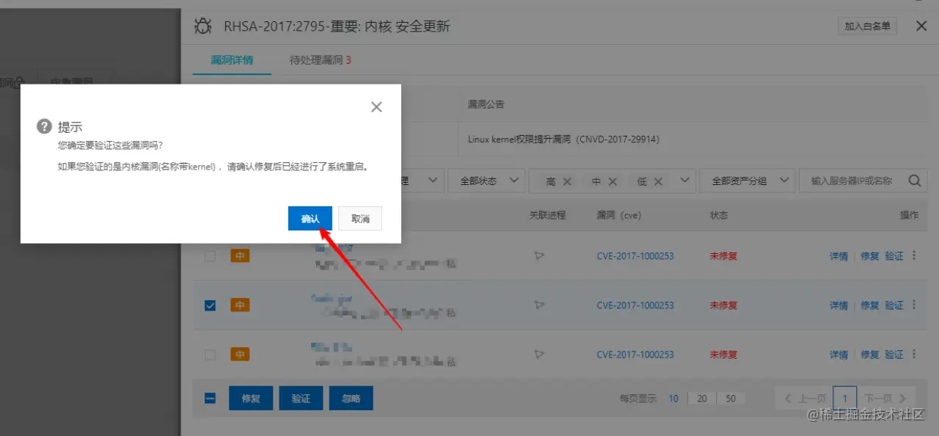
Task: Toggle the select-all checkbox beside 修复 button
Action: coord(210,399)
